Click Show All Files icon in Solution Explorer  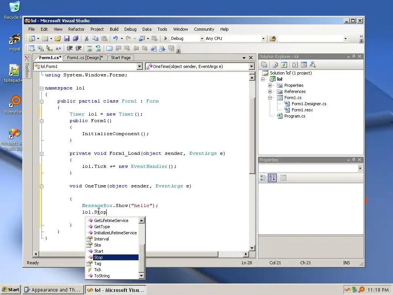tap(275, 65)
